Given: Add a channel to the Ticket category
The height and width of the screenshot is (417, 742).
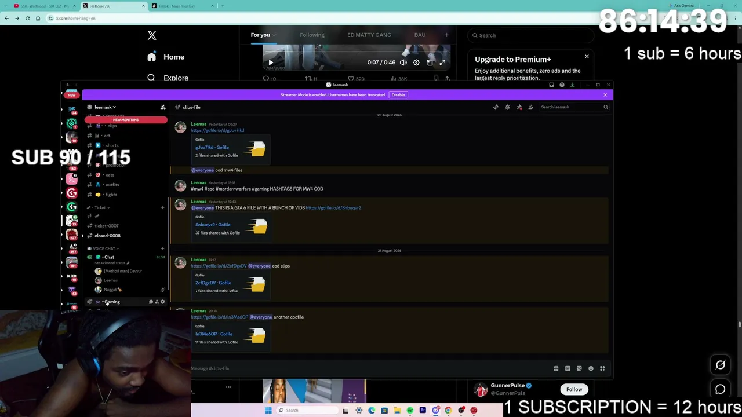Looking at the screenshot, I should point(162,207).
